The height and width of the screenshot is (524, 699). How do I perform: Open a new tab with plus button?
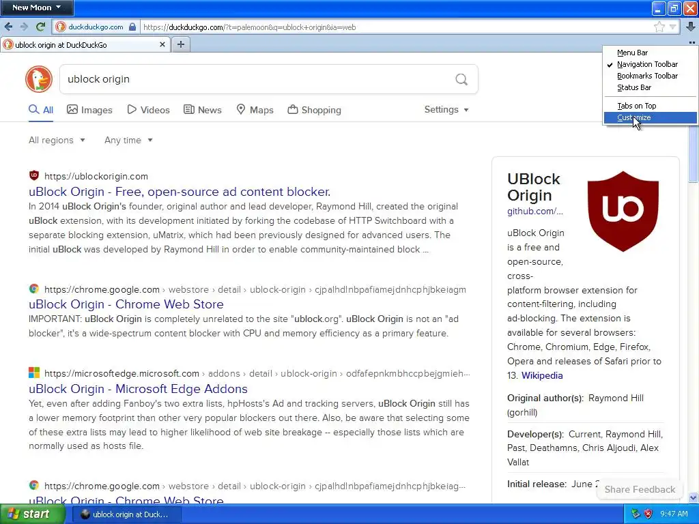click(x=180, y=44)
